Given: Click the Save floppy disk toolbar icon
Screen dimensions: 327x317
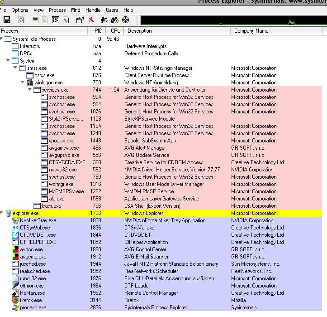Looking at the screenshot, I should tap(7, 20).
